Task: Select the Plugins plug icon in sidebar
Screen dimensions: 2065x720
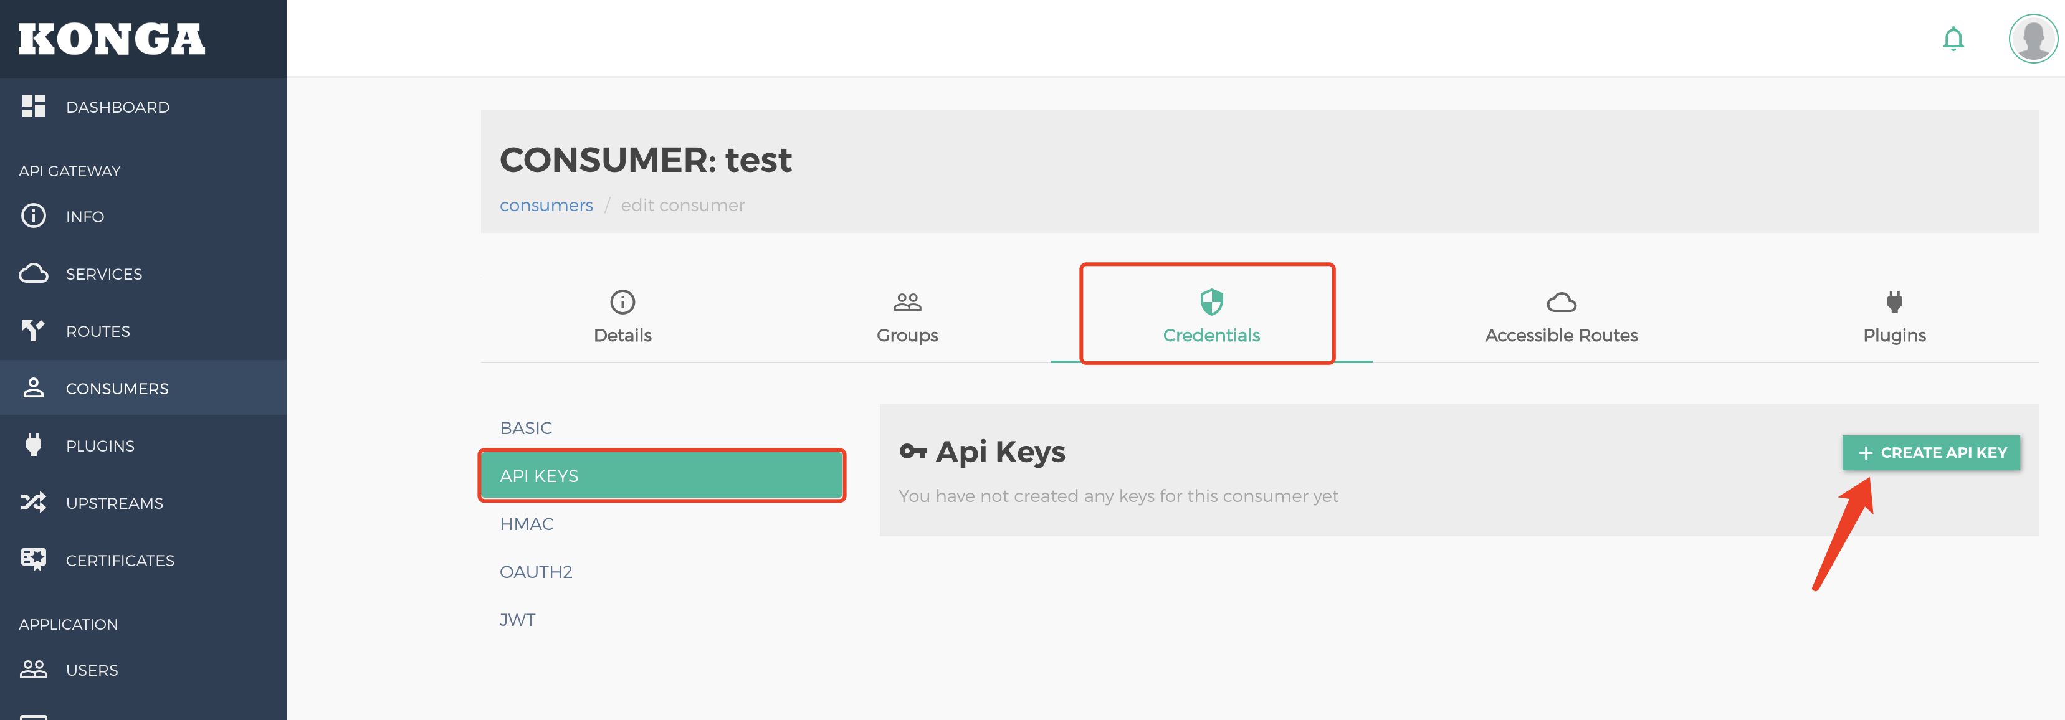Action: (x=34, y=445)
